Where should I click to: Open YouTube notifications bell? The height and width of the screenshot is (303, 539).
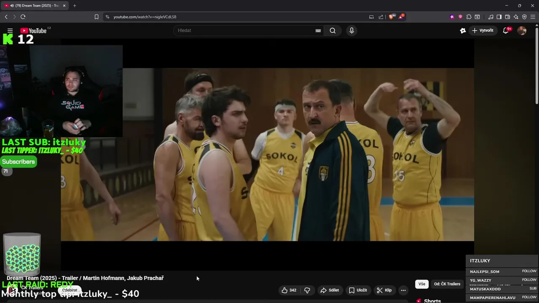506,30
